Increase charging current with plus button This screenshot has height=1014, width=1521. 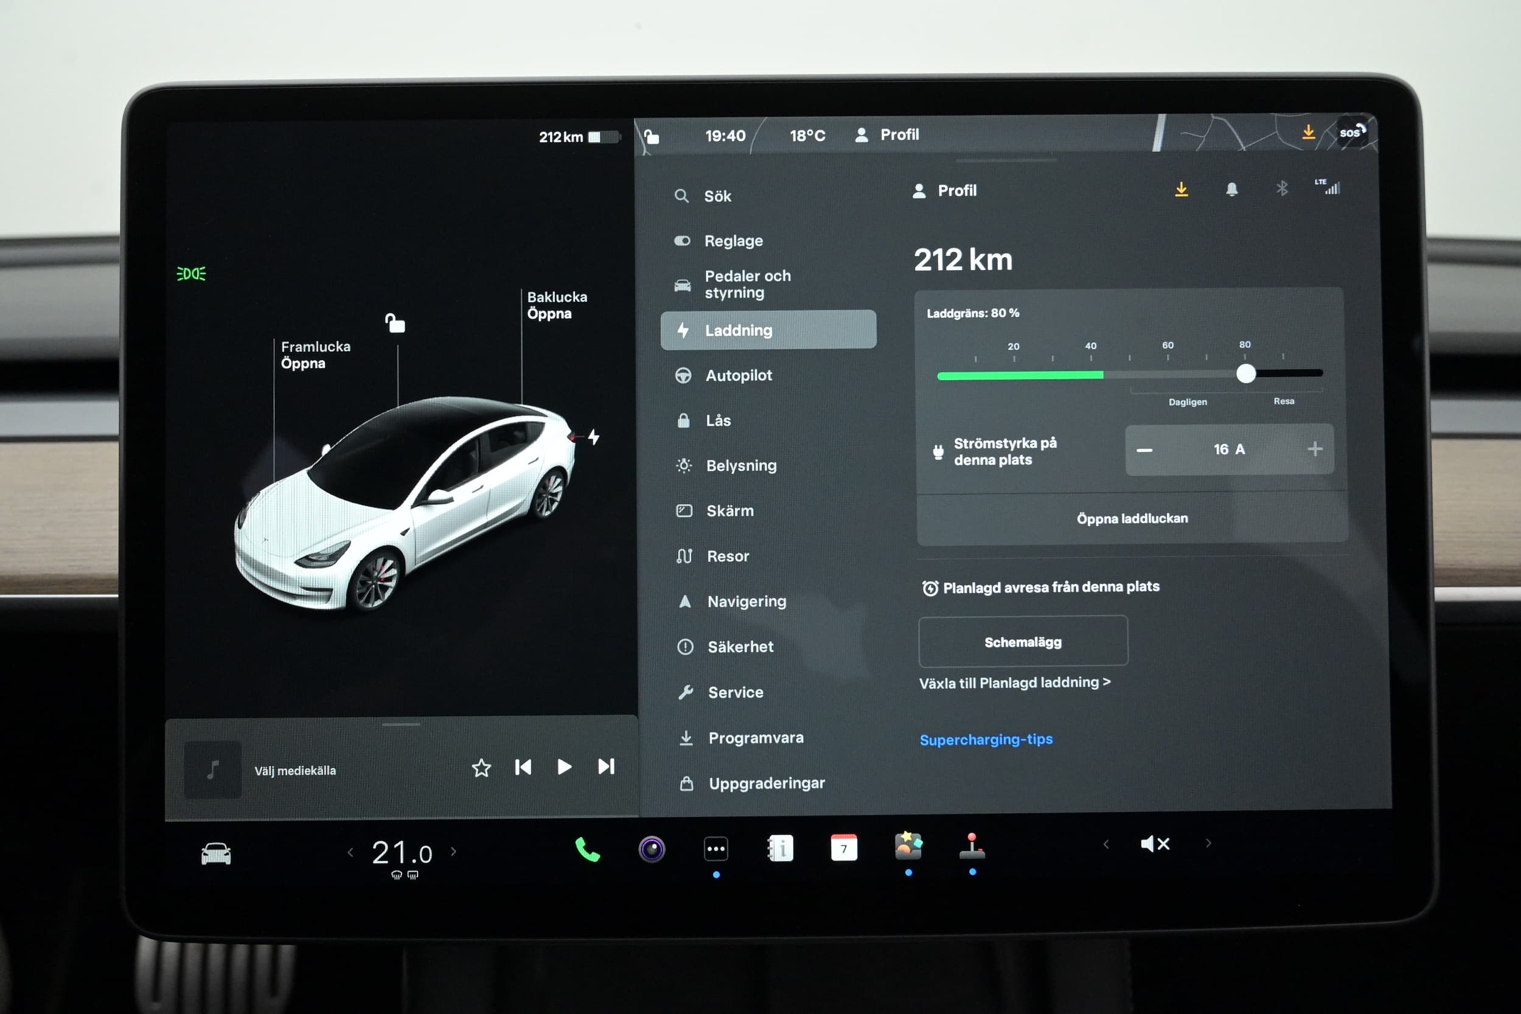click(1314, 449)
